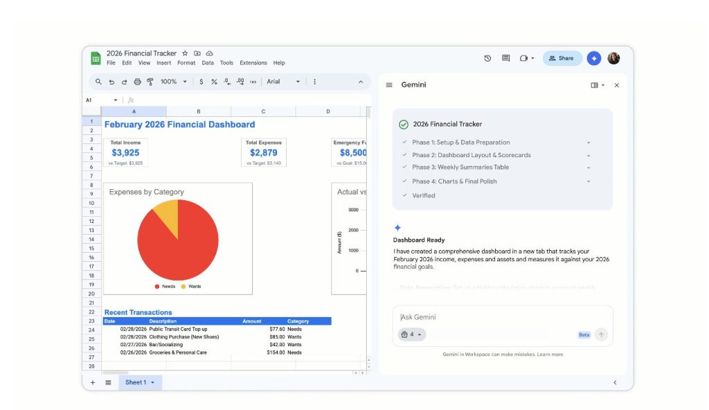Open version history clock icon
Viewport: 709px width, 410px height.
[487, 58]
